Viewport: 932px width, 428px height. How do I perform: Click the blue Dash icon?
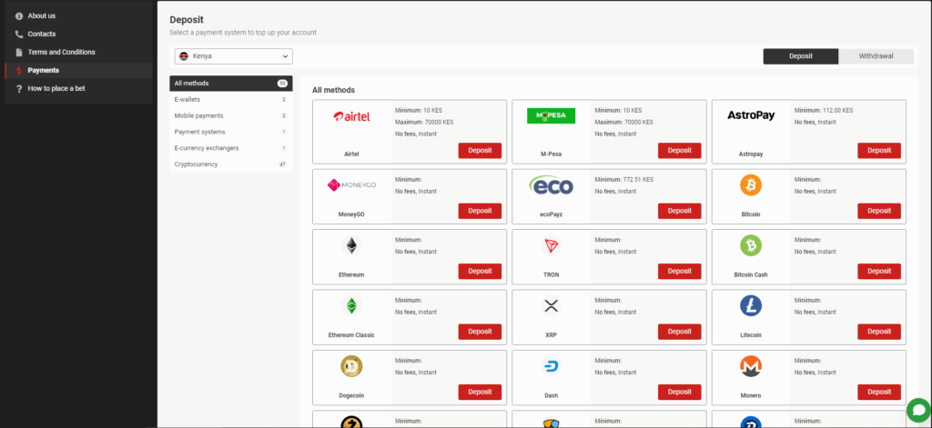551,367
